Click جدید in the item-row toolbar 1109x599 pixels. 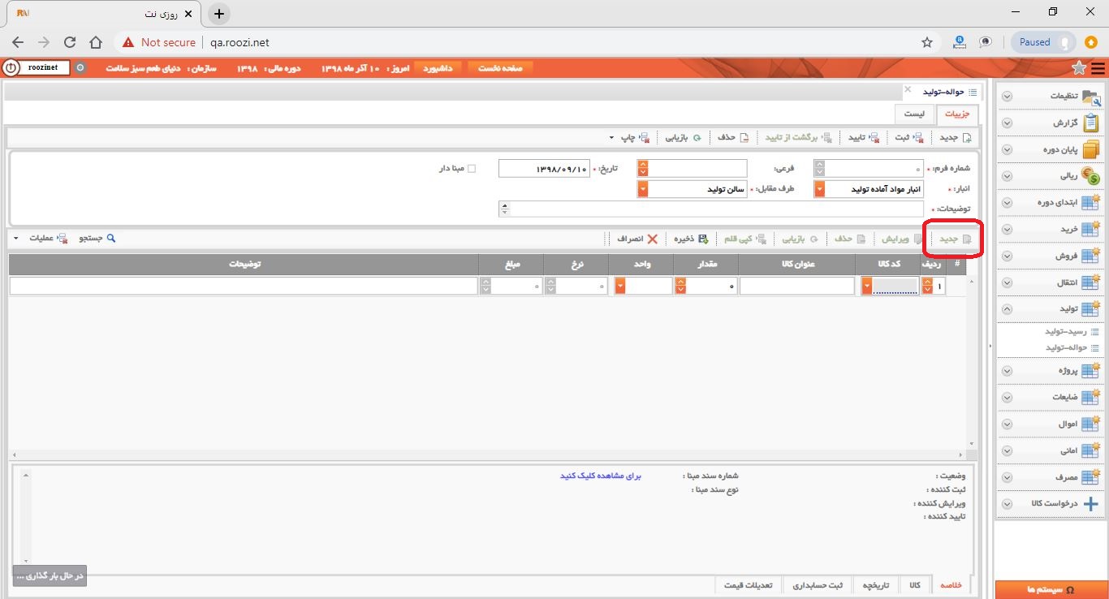tap(955, 239)
